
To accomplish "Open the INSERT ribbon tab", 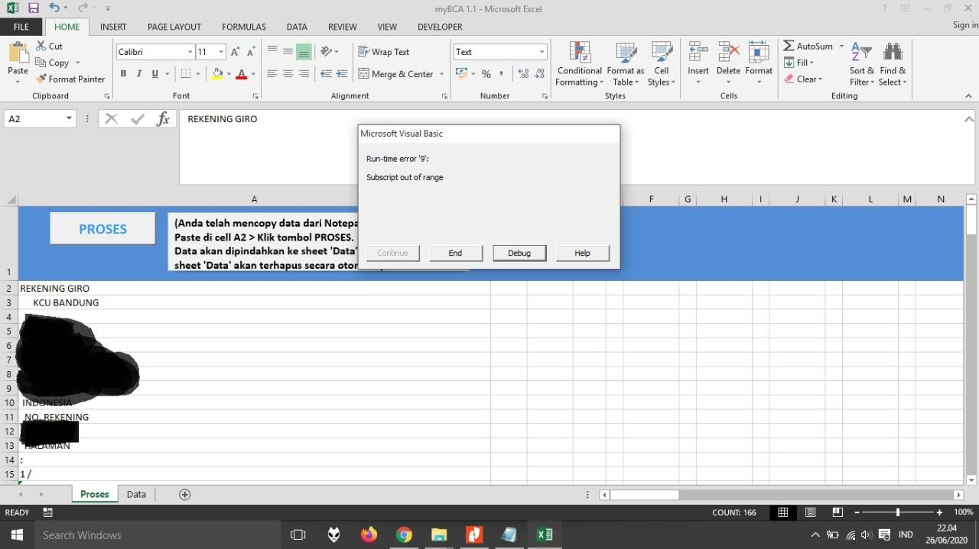I will pos(113,27).
